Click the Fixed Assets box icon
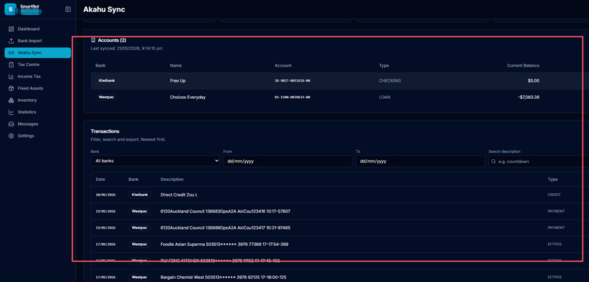The width and height of the screenshot is (589, 282). click(x=11, y=89)
